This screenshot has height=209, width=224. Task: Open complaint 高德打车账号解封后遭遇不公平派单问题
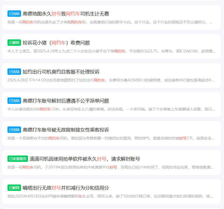coord(66,101)
